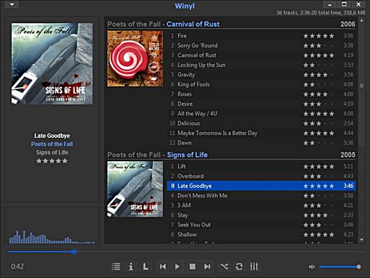Click the track info icon
Image resolution: width=370 pixels, height=278 pixels.
tap(131, 266)
